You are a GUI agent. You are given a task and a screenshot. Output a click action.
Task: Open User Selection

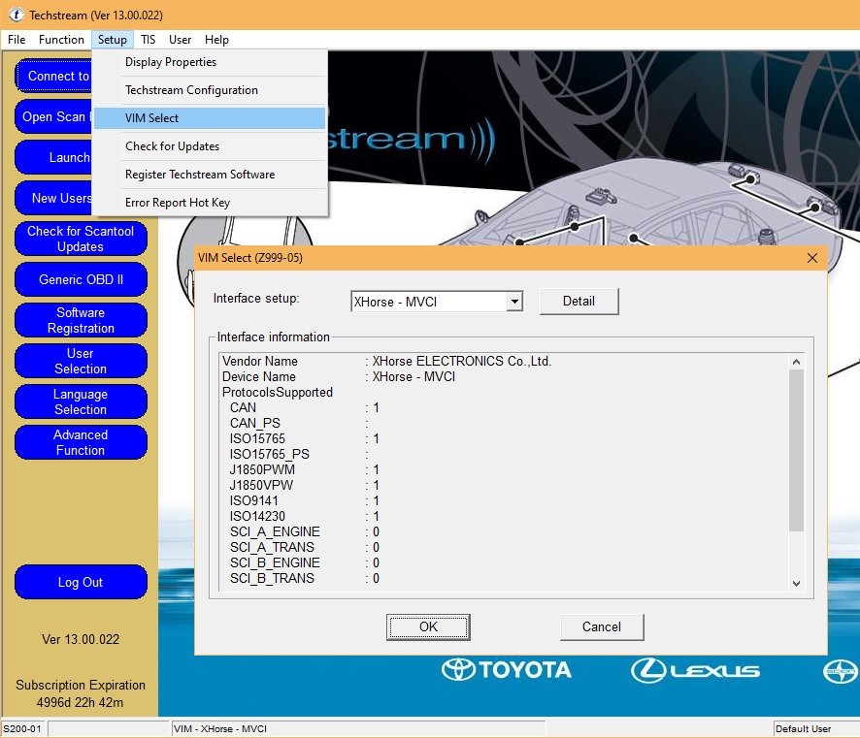click(x=81, y=361)
